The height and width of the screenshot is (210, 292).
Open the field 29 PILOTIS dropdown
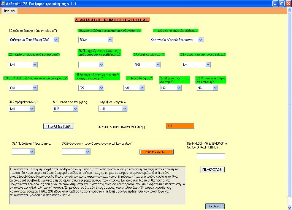click(35, 88)
